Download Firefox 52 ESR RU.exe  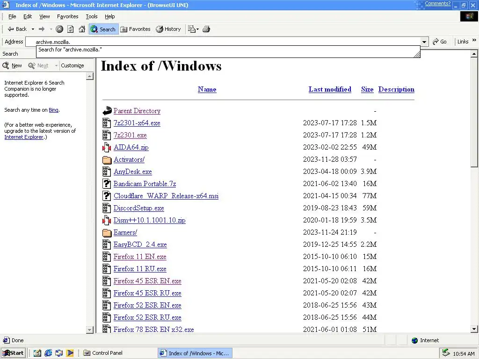pos(147,317)
